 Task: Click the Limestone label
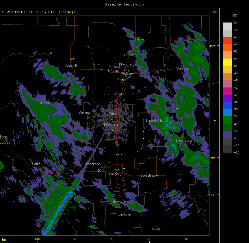pos(44,103)
